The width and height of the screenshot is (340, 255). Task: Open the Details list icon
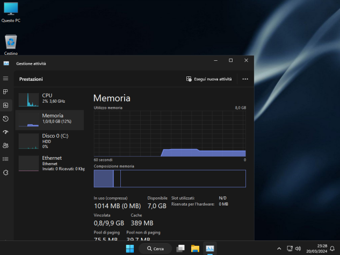tap(5, 159)
